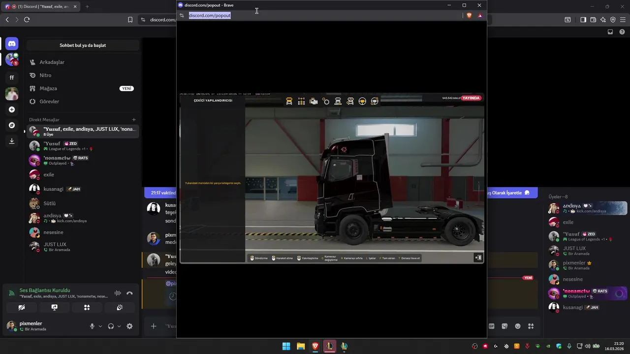Open Mağaza shop page

pos(82,88)
